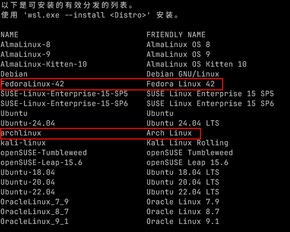Screen dimensions: 290x232
Task: Select the 'Arch Linux' friendly name text
Action: click(x=169, y=133)
